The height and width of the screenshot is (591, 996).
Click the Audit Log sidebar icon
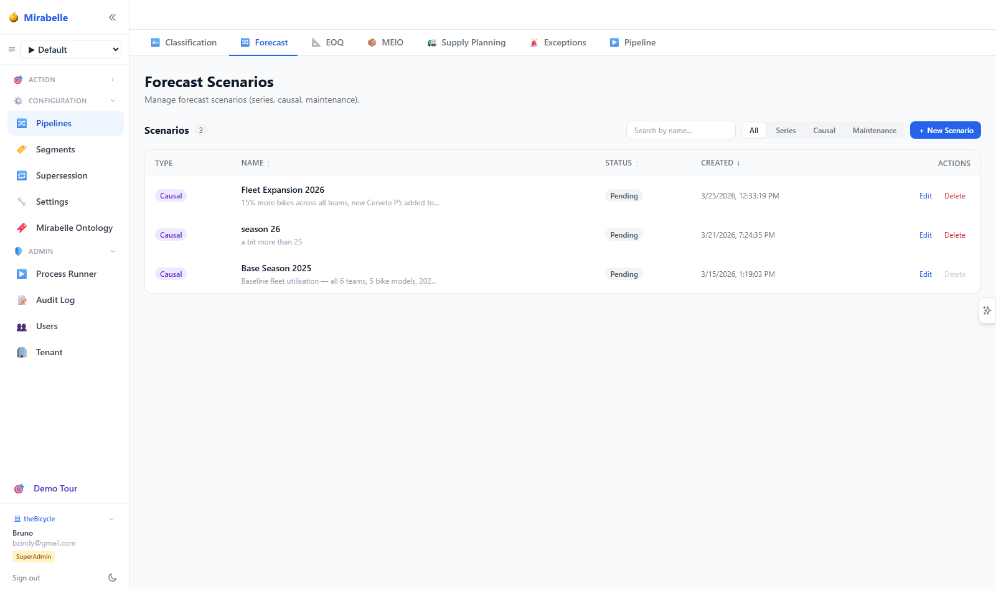22,300
